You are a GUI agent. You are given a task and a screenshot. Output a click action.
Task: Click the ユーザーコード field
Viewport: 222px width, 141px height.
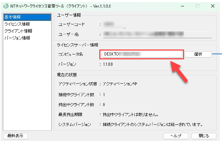(115, 24)
